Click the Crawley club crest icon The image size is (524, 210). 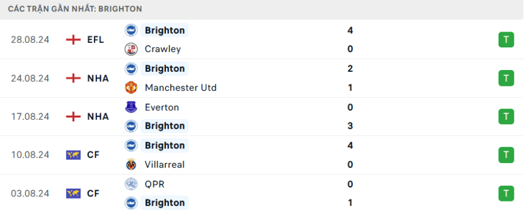coord(131,49)
